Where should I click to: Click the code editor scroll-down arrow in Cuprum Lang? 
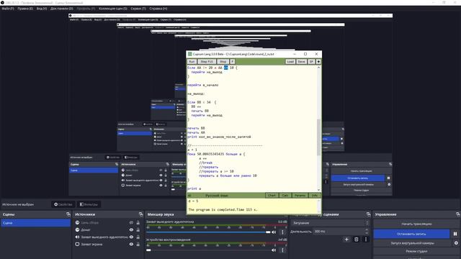[318, 190]
